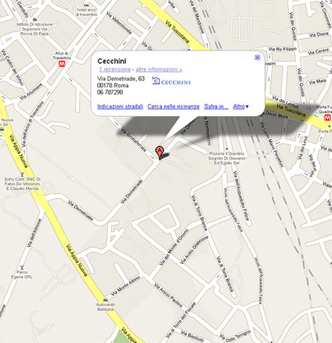The image size is (332, 343).
Task: Click the Pizzeria Il Giardino Segreto place marker
Action: click(226, 149)
